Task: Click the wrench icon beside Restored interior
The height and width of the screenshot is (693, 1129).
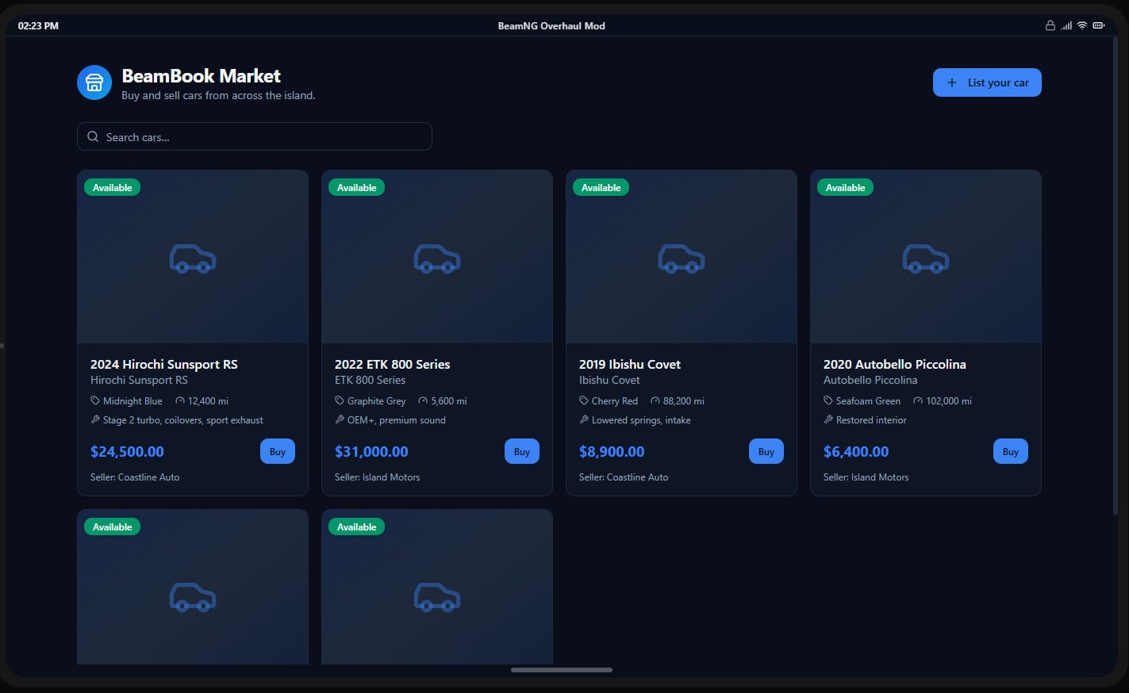Action: [828, 419]
